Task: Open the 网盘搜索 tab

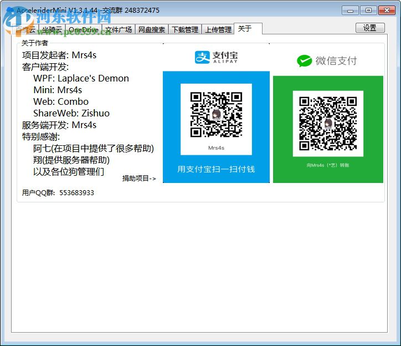Action: pyautogui.click(x=152, y=29)
